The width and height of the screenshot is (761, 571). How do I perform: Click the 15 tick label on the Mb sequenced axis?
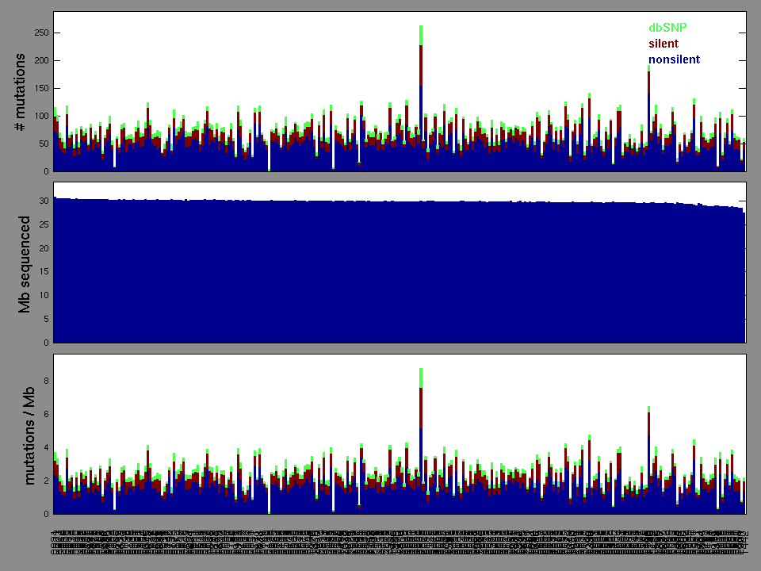[x=43, y=272]
